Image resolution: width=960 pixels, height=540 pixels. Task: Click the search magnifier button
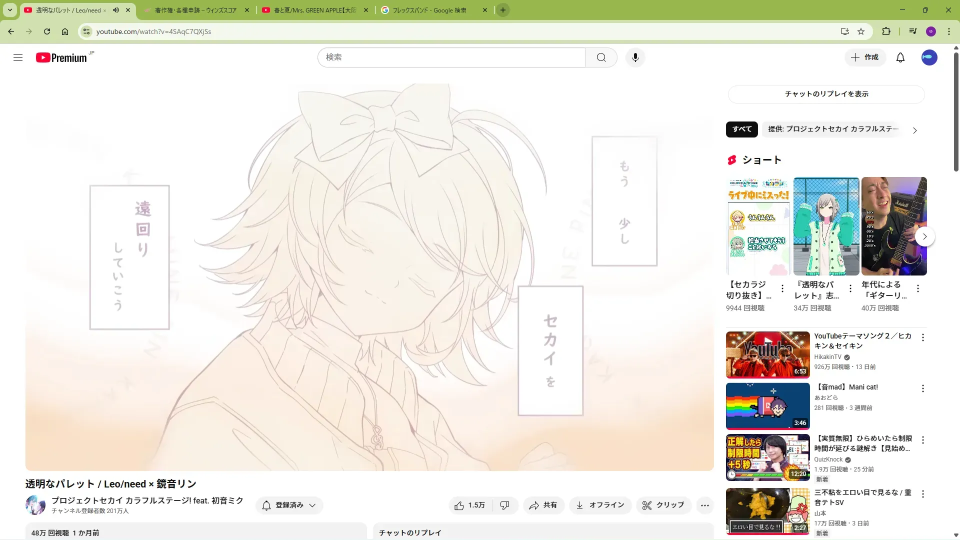click(601, 57)
